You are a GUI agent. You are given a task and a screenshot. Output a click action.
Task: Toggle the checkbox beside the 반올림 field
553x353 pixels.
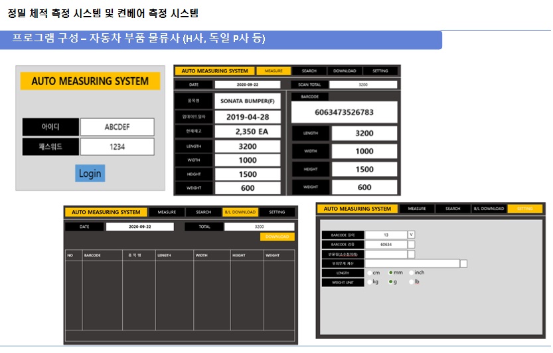411,254
